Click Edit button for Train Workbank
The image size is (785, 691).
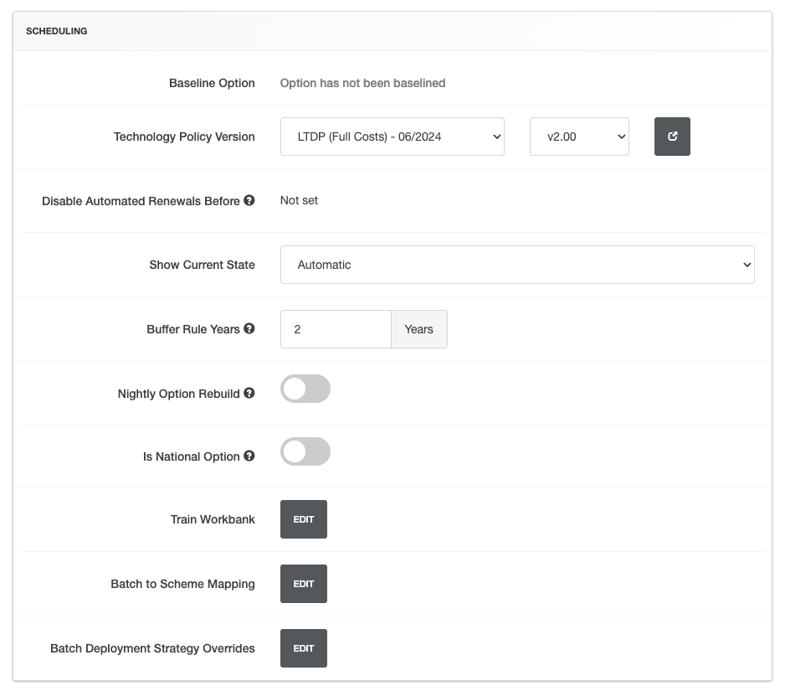pyautogui.click(x=303, y=519)
